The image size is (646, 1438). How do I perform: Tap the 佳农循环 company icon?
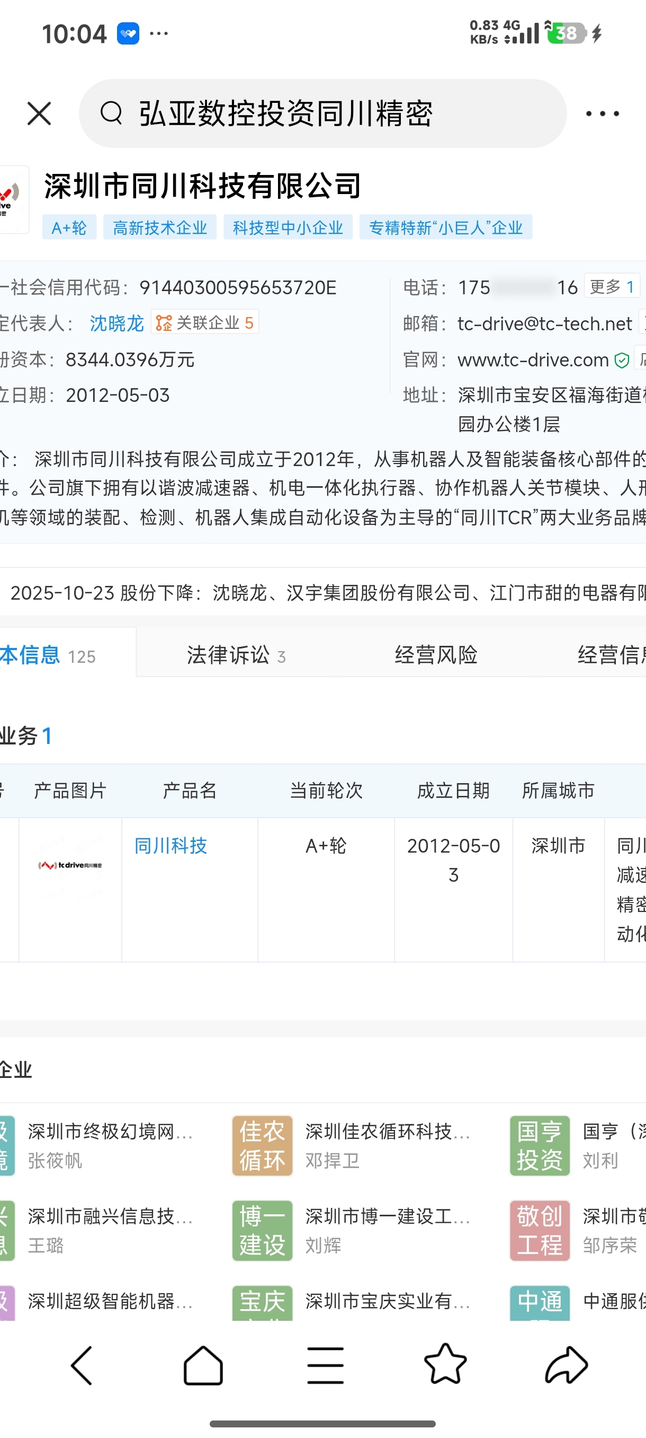pos(262,1146)
